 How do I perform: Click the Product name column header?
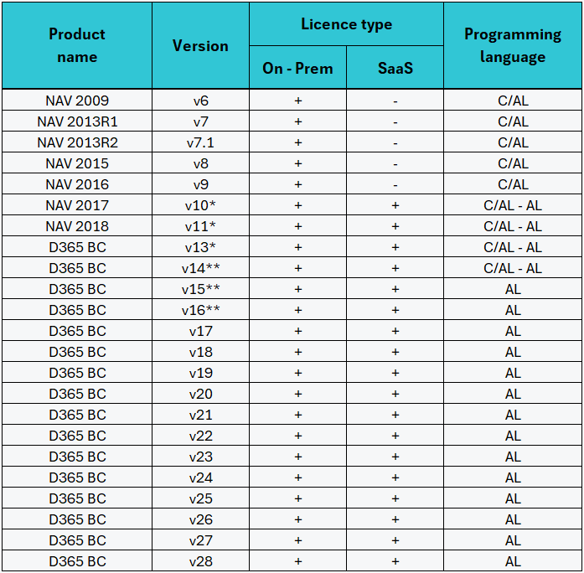pyautogui.click(x=77, y=45)
